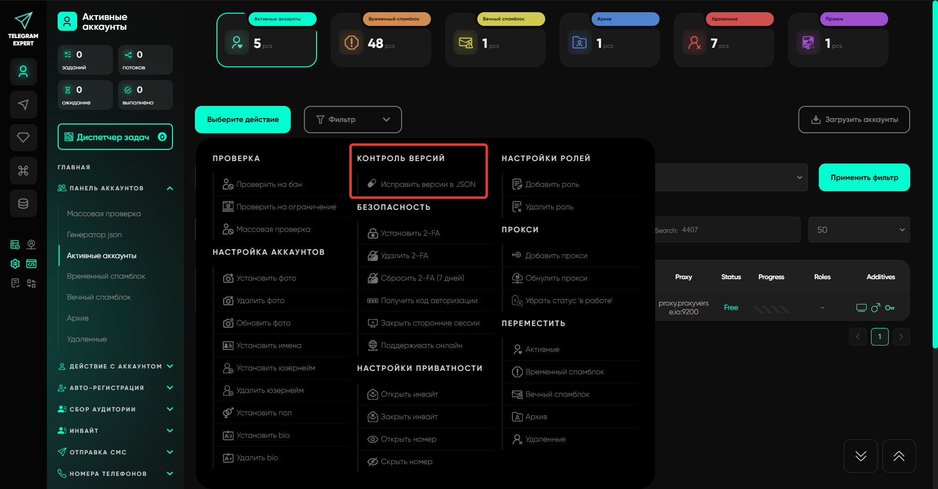
Task: Open the Фильтр dropdown
Action: pos(353,120)
